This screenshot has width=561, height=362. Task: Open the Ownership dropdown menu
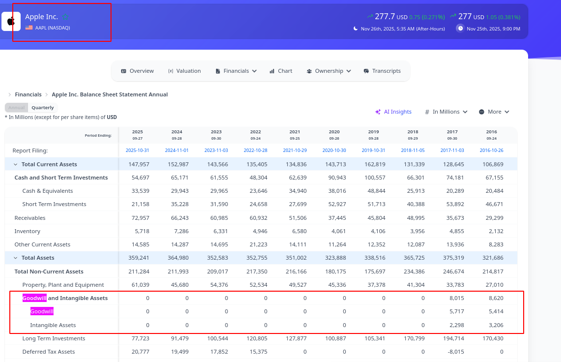(329, 71)
